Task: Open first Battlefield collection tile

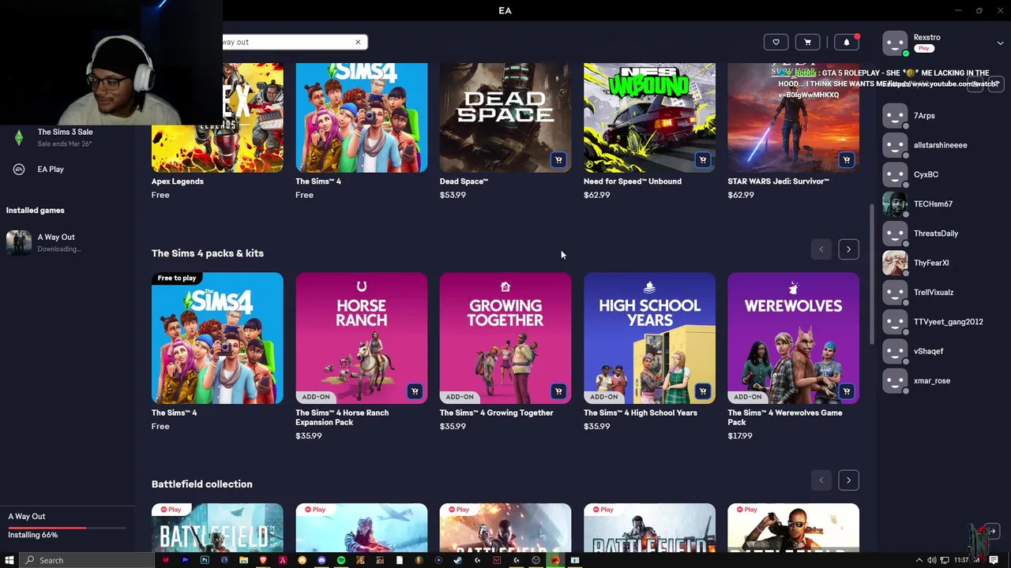Action: coord(217,527)
